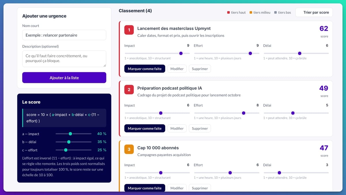Viewport: 346px width, 195px height.
Task: Click the 'b — délai' weight slider handle
Action: [69, 142]
